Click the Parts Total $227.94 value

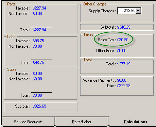[39, 30]
